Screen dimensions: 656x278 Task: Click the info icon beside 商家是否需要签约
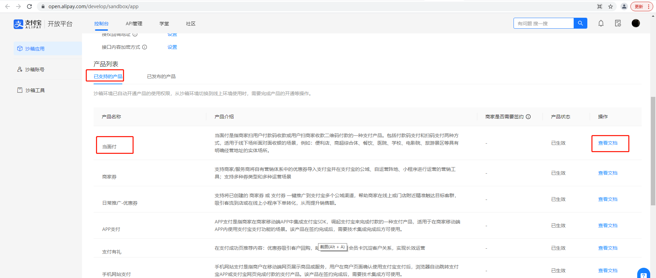tap(528, 117)
